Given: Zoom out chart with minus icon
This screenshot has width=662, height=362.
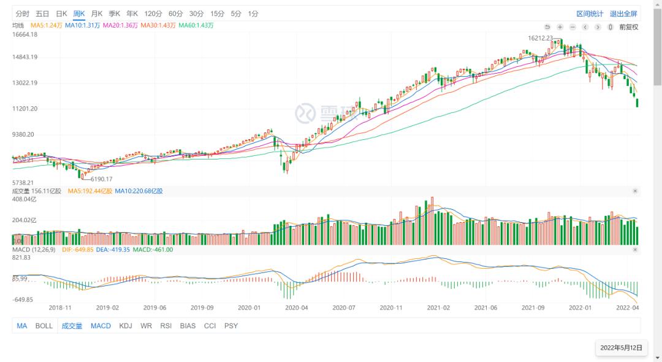Looking at the screenshot, I should click(x=573, y=27).
